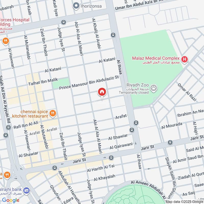Select the bus stop above Judge Iyas St
The width and height of the screenshot is (204, 204).
[63, 22]
